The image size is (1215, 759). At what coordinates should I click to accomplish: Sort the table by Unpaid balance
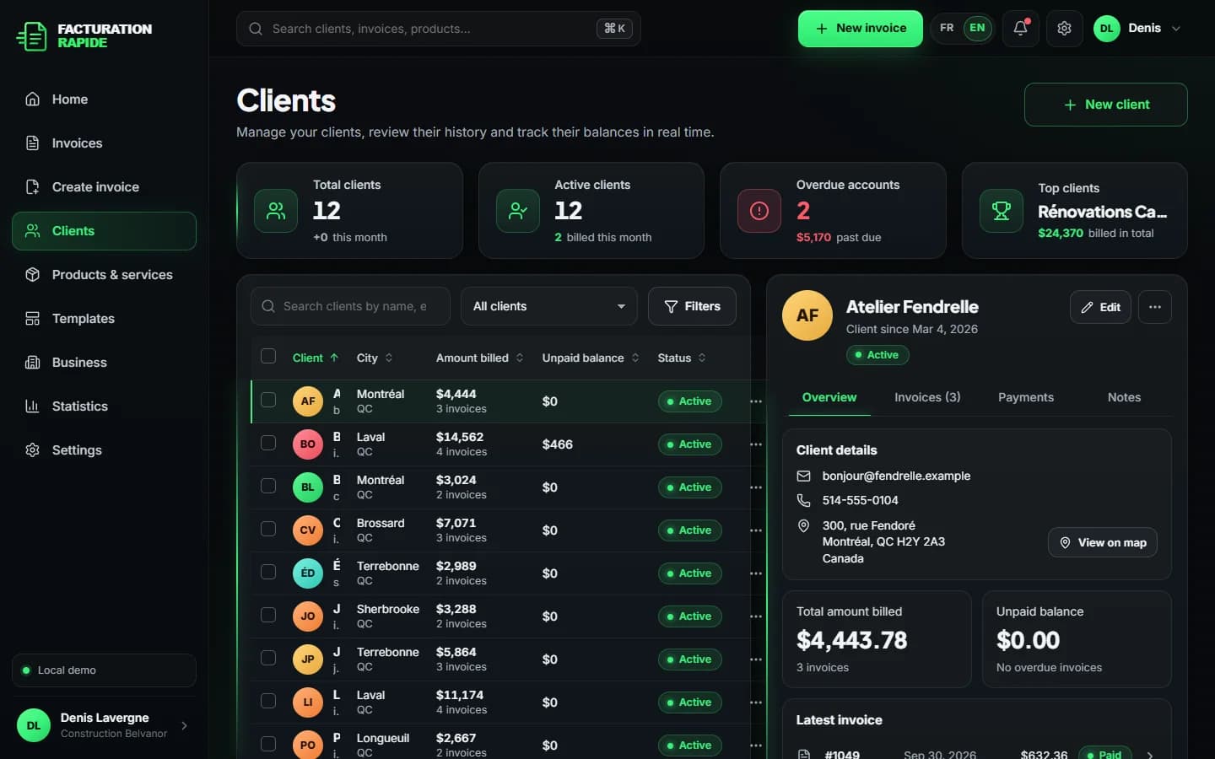click(x=591, y=358)
